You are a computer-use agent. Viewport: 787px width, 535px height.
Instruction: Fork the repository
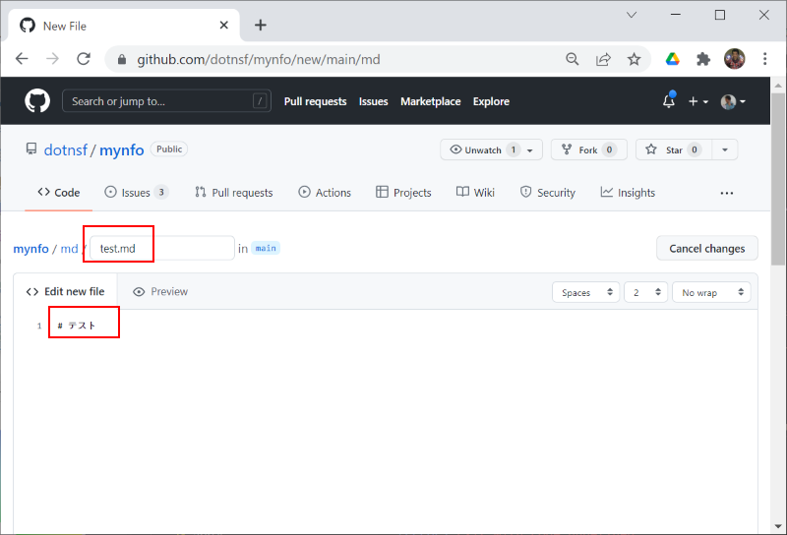coord(588,149)
